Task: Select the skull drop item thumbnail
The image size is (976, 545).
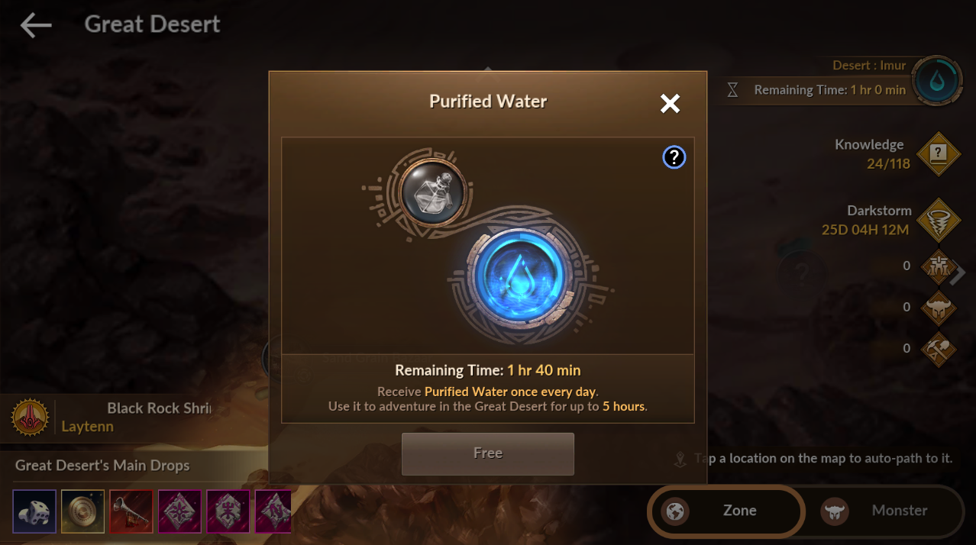Action: 34,511
